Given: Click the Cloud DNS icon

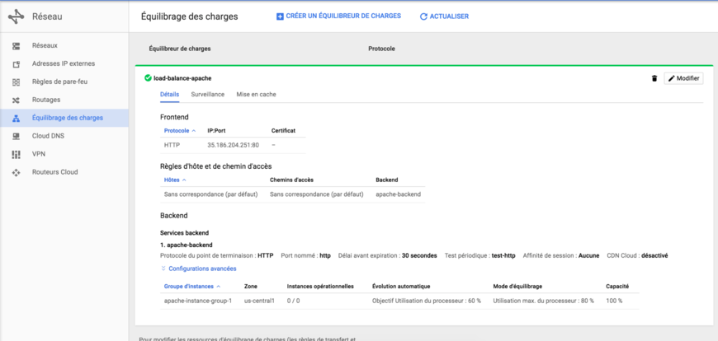Looking at the screenshot, I should pyautogui.click(x=16, y=136).
